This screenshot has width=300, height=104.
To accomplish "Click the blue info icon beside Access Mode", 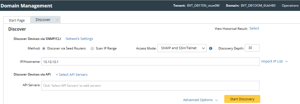I will coord(211,48).
